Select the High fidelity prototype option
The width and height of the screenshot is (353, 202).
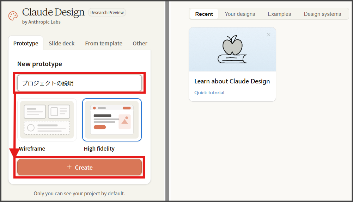click(112, 120)
